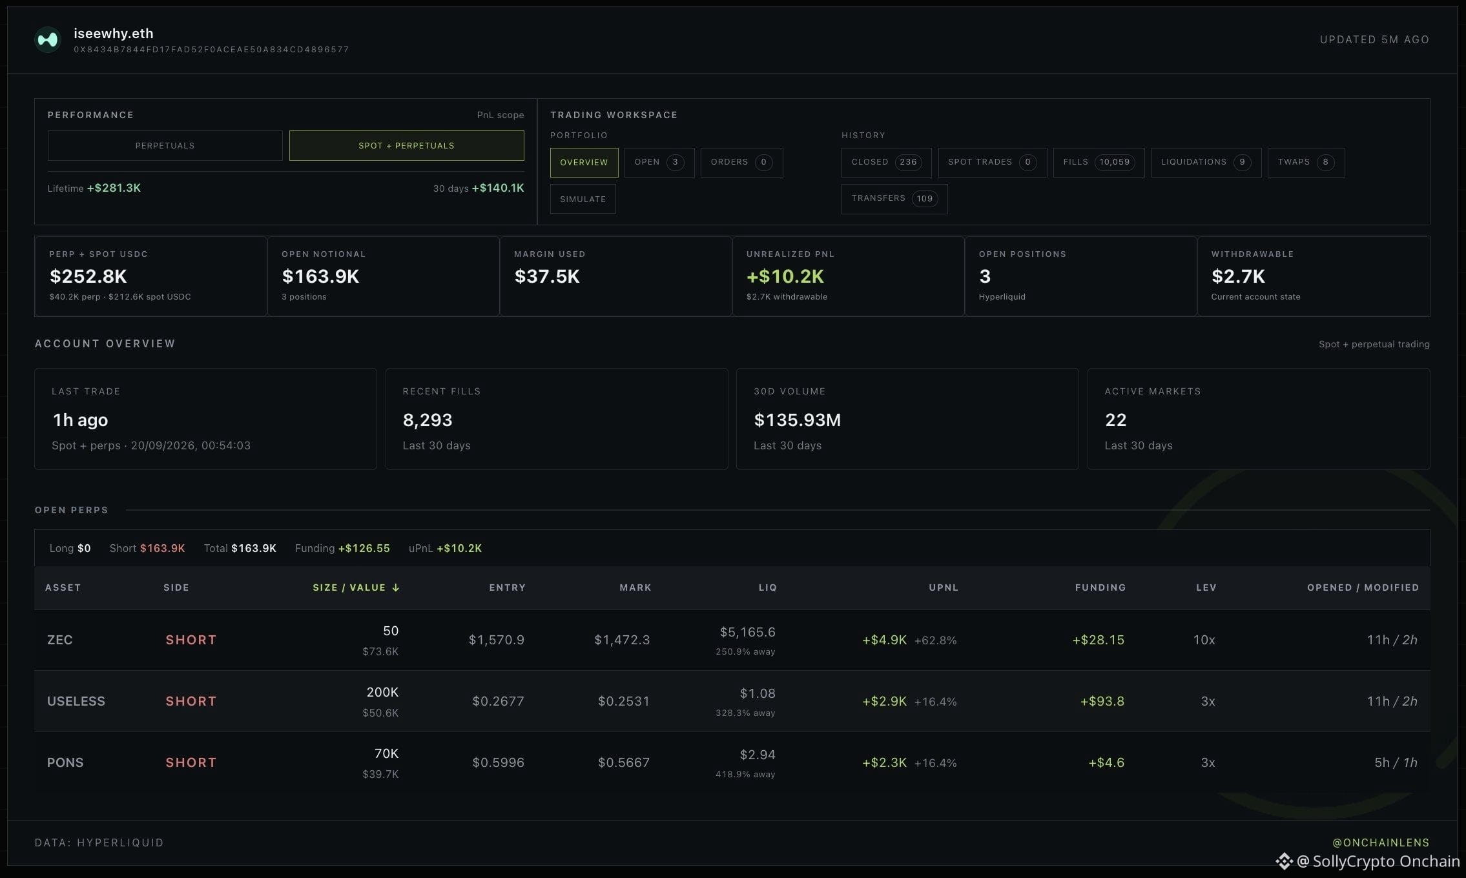The image size is (1466, 878).
Task: Open the TRANSFERS history tab
Action: [894, 199]
